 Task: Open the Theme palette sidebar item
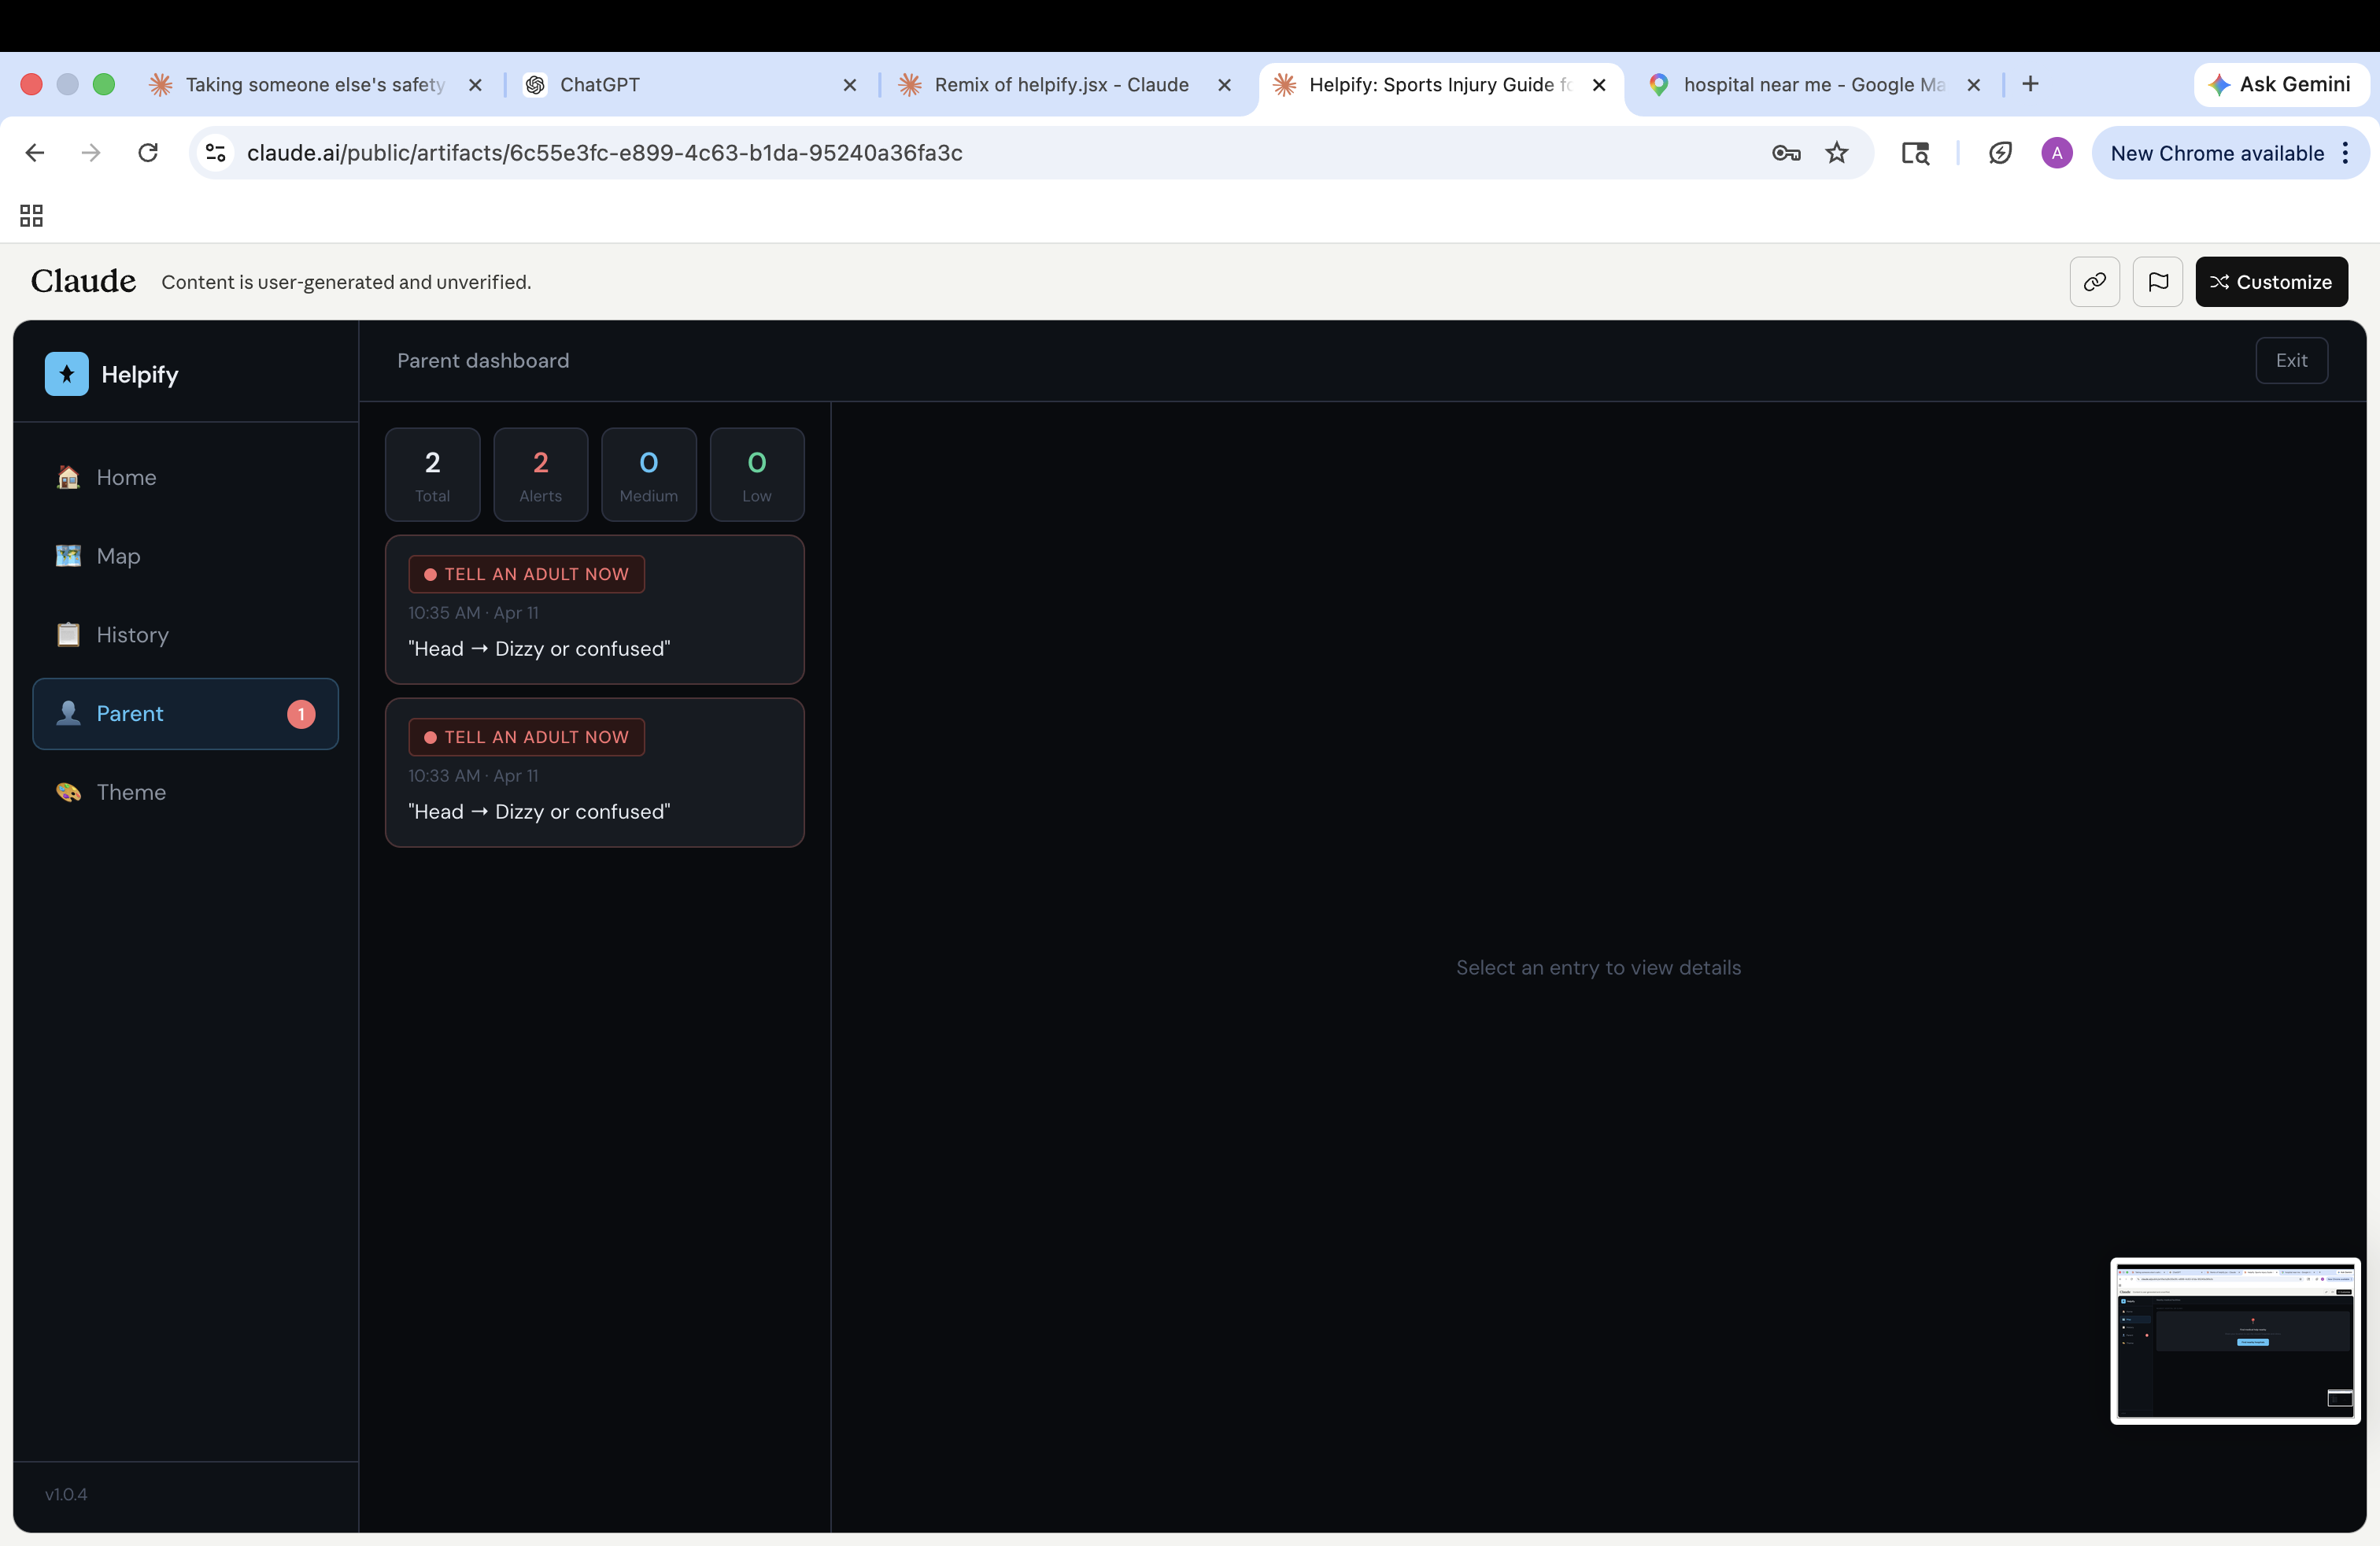click(x=131, y=792)
